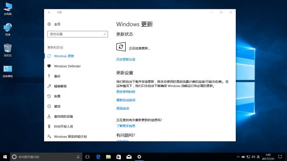Launch Microsoft Edge from taskbar
Viewport: 287px width, 161px height.
pos(98,157)
